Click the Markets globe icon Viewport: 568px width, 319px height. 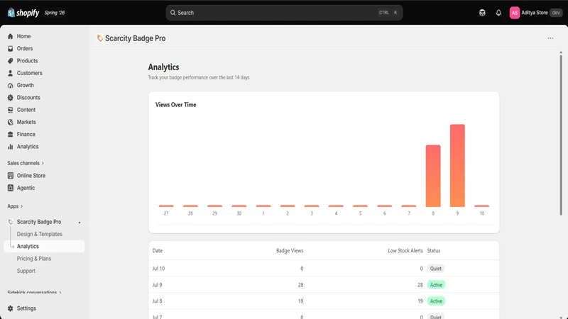pyautogui.click(x=10, y=122)
